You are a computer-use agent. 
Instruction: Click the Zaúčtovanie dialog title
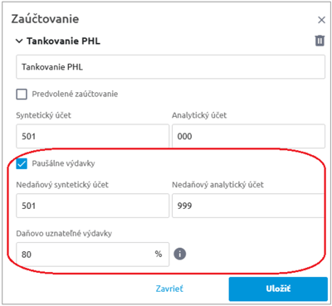click(45, 19)
